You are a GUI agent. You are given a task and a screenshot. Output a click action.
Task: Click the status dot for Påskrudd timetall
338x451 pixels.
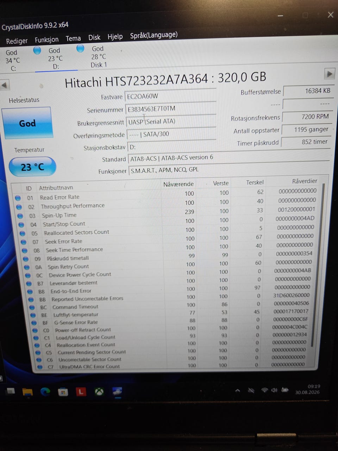coord(26,259)
